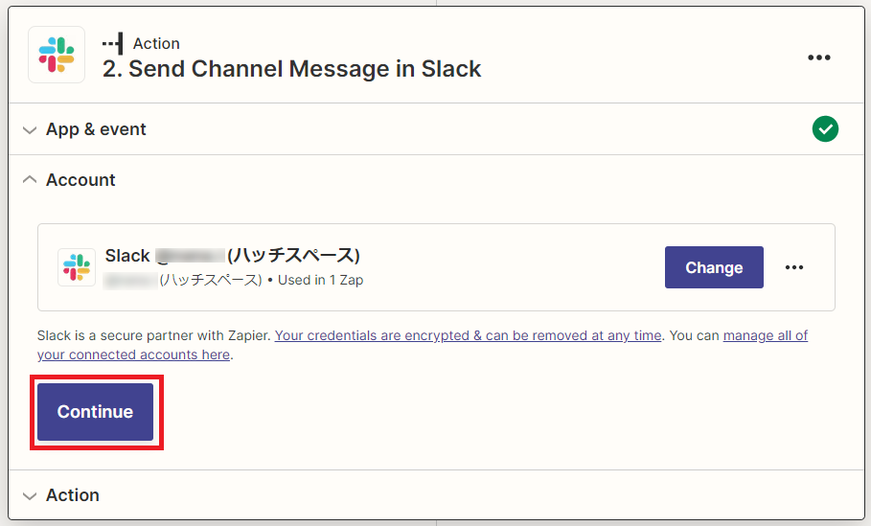
Task: Select the Slack account name text
Action: [x=232, y=256]
